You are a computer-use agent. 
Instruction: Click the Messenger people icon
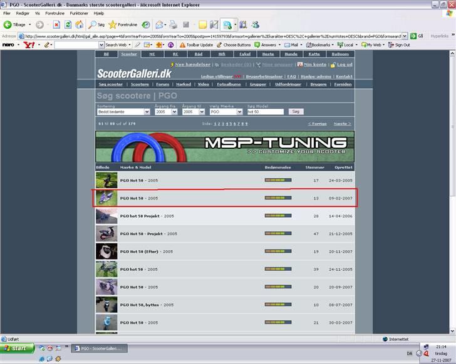pyautogui.click(x=256, y=25)
